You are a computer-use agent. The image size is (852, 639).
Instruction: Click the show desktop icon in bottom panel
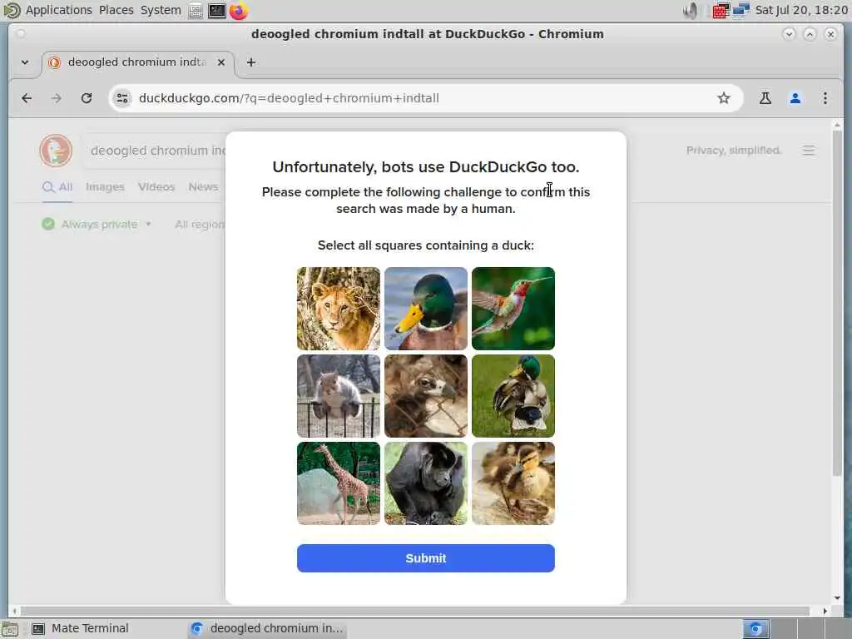tap(10, 629)
